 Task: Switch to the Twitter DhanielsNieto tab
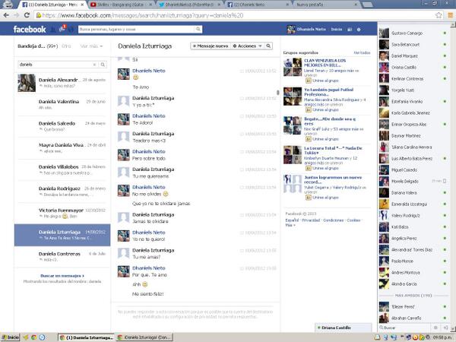190,5
